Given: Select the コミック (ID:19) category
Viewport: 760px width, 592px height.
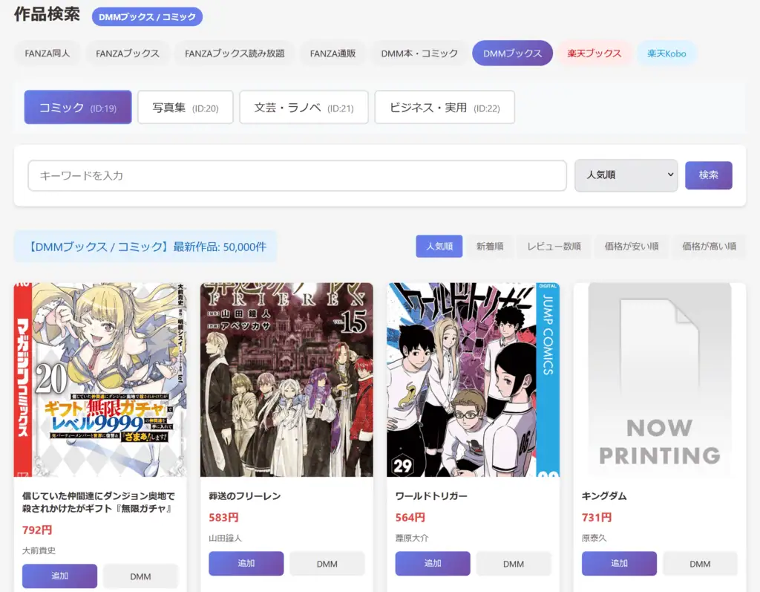Looking at the screenshot, I should (x=78, y=107).
